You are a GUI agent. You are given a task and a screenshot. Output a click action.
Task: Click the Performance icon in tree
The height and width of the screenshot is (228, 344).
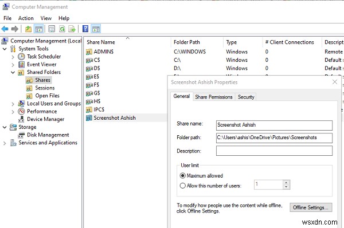21,111
